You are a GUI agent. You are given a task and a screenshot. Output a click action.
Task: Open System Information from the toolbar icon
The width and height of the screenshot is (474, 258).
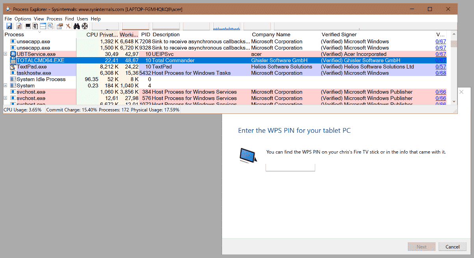tap(28, 26)
